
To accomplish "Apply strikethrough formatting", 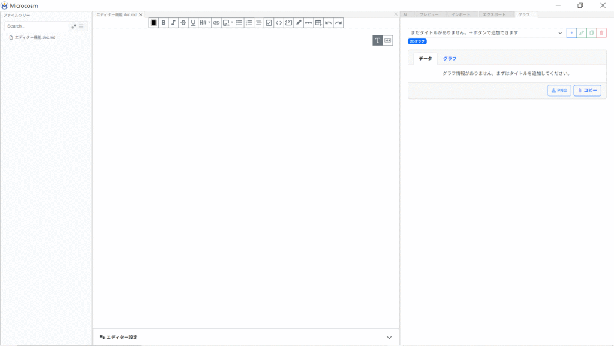I will [183, 23].
